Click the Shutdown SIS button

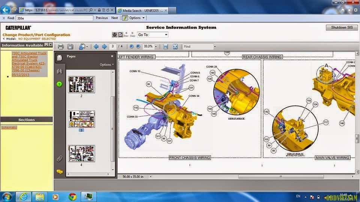click(342, 28)
